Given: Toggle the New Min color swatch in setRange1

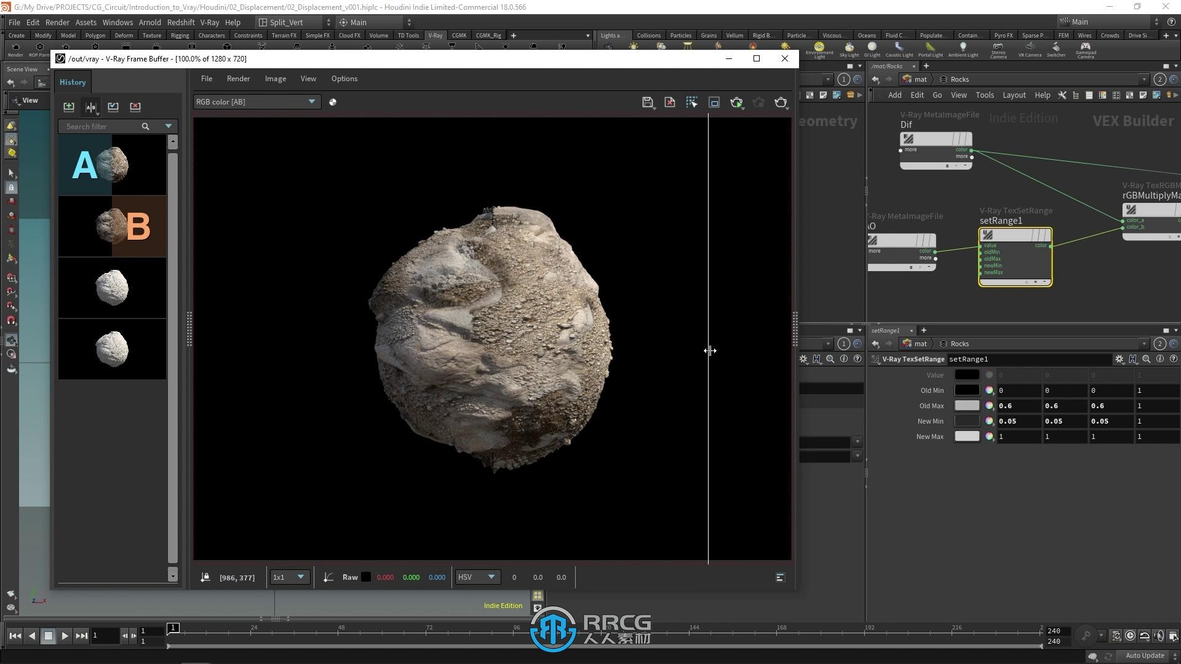Looking at the screenshot, I should tap(968, 421).
